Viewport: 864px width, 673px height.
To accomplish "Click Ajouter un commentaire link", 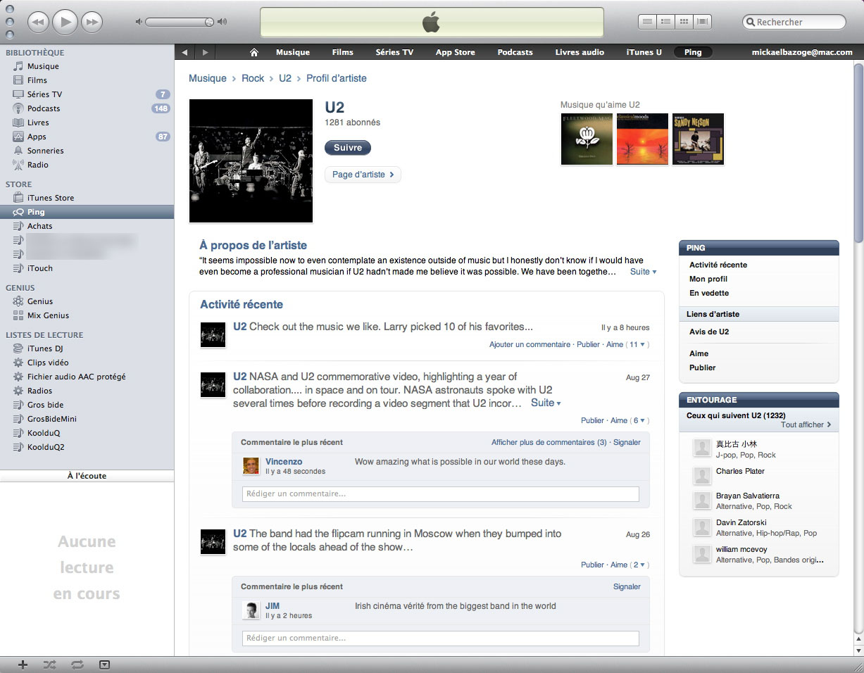I will 530,344.
